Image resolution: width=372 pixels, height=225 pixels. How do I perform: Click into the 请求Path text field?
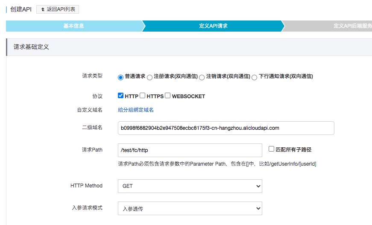tap(190, 150)
